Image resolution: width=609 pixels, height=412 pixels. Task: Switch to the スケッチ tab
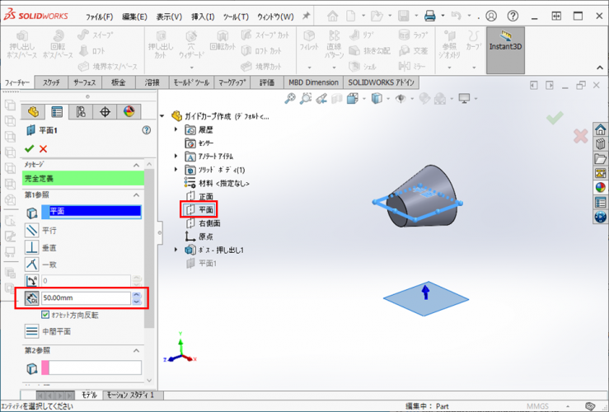(x=51, y=82)
